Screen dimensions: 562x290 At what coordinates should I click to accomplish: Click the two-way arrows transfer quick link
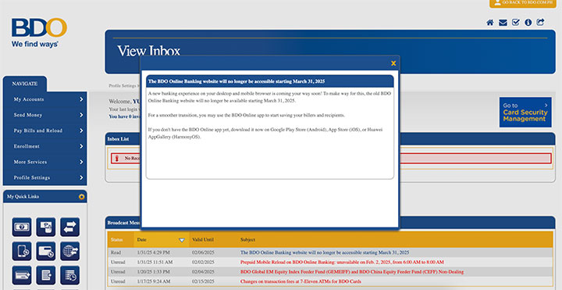click(x=70, y=227)
